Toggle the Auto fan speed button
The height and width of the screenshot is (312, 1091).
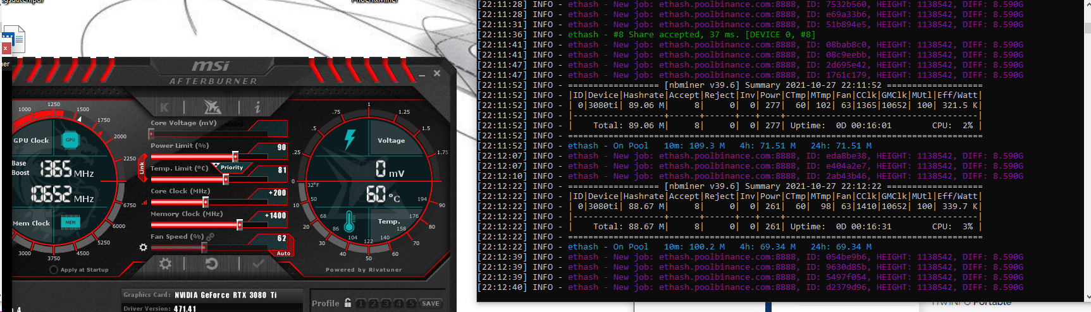[x=283, y=253]
